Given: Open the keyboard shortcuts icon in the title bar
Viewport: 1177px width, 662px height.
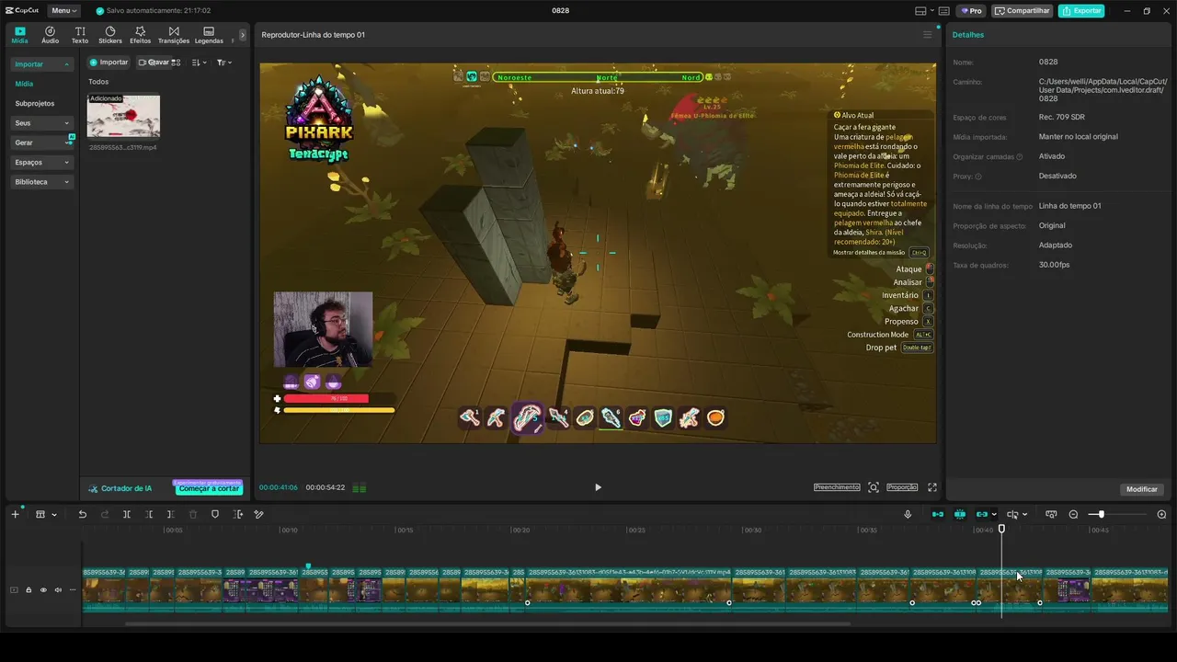Looking at the screenshot, I should (943, 11).
